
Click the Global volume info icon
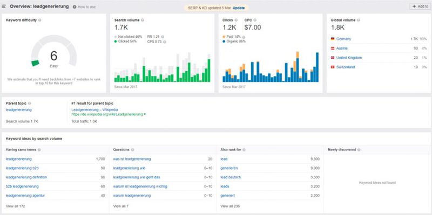click(359, 20)
